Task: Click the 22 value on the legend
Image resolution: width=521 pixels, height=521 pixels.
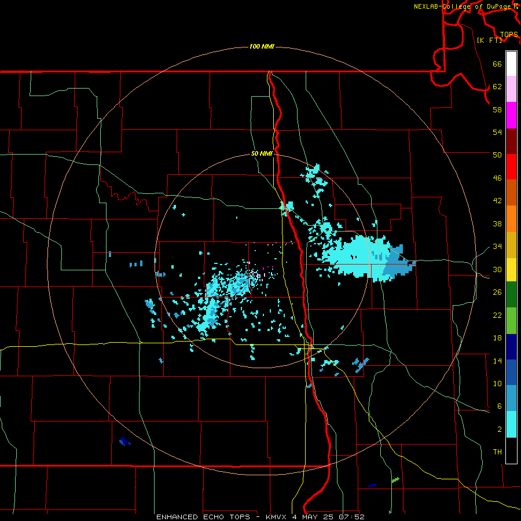Action: point(497,315)
